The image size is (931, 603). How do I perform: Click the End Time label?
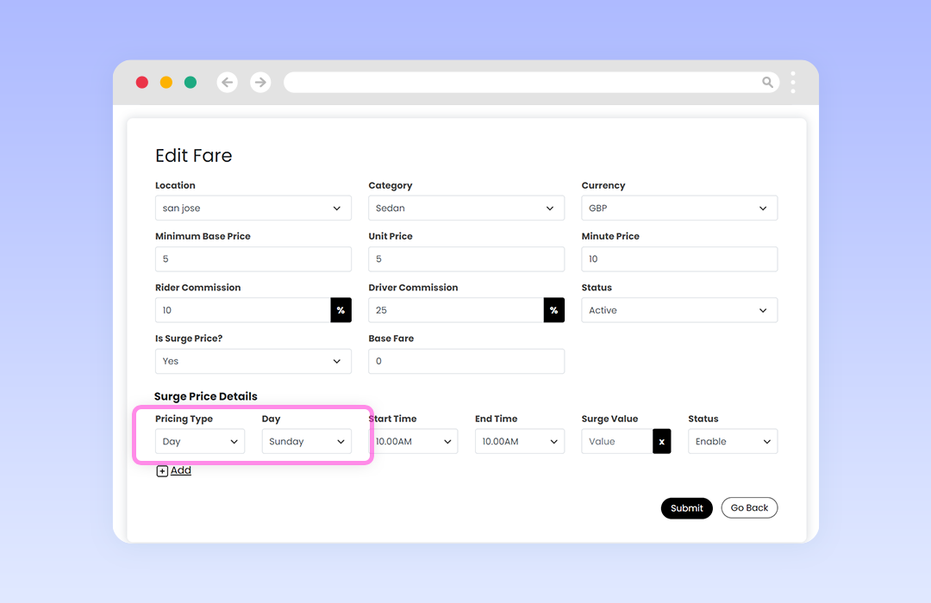(x=497, y=419)
